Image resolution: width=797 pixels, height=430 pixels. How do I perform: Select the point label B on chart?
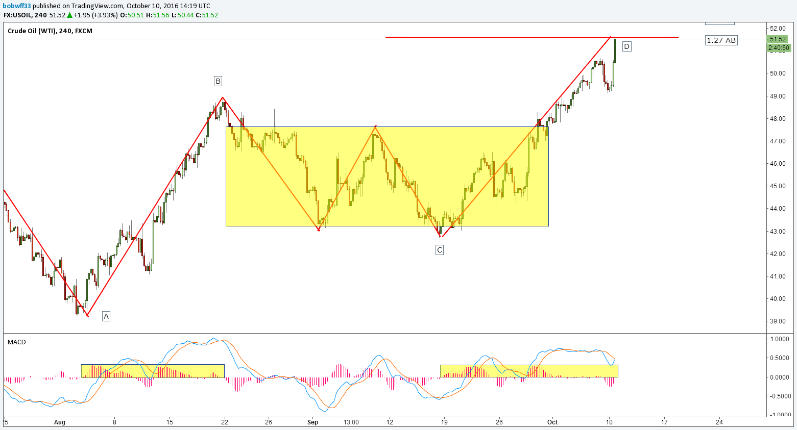[x=218, y=81]
